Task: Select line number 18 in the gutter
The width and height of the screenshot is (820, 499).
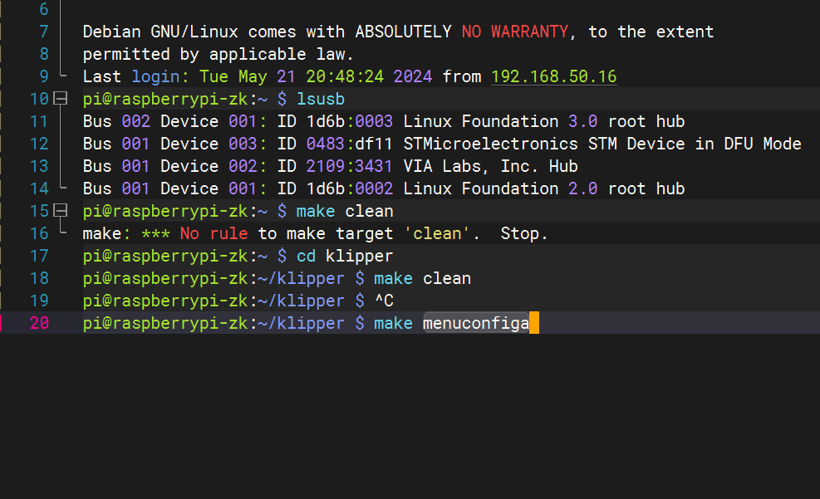Action: (x=39, y=278)
